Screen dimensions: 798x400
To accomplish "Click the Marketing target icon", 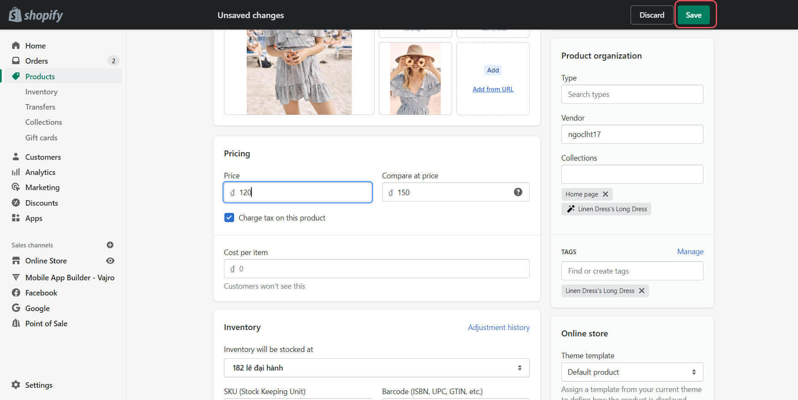I will tap(16, 187).
